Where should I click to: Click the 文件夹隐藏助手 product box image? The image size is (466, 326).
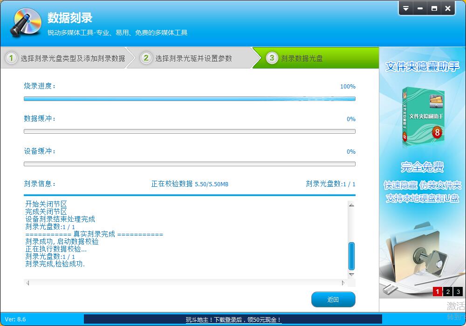422,116
